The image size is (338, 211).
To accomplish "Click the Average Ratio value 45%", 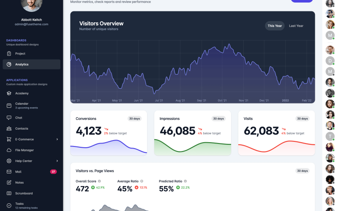I will (x=125, y=189).
